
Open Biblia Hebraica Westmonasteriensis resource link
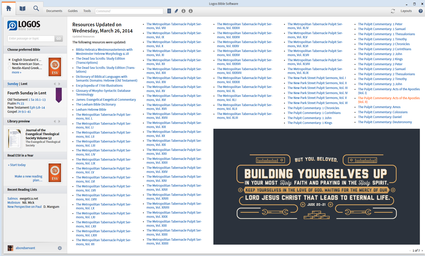(104, 52)
